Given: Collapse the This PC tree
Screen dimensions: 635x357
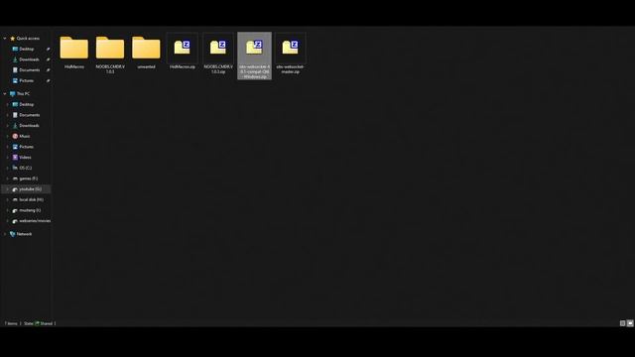Looking at the screenshot, I should [x=5, y=94].
